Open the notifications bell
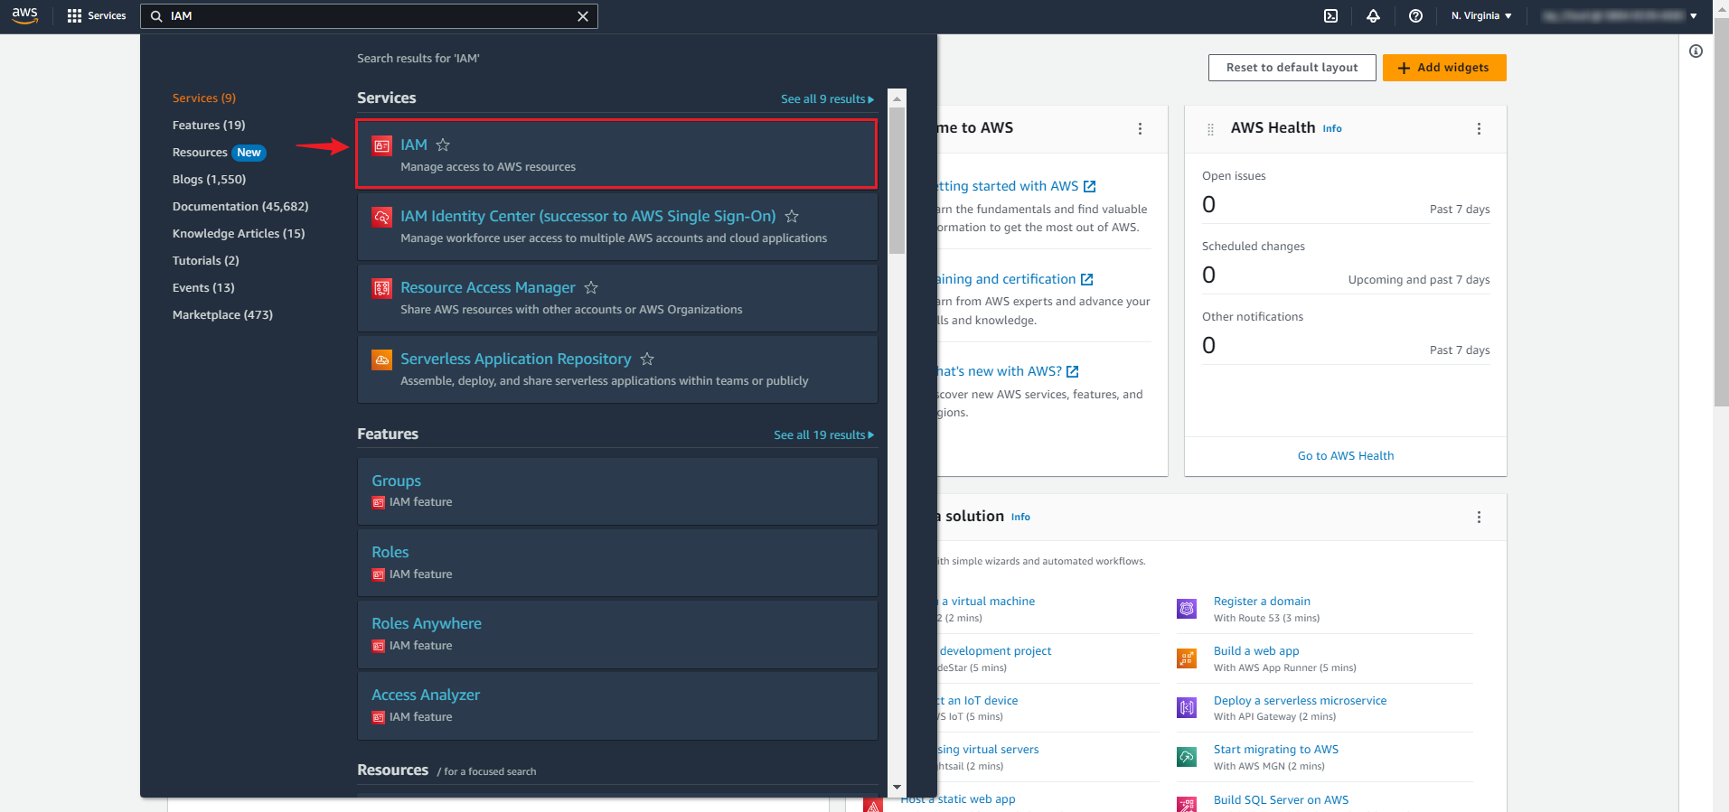The image size is (1729, 812). (x=1373, y=16)
